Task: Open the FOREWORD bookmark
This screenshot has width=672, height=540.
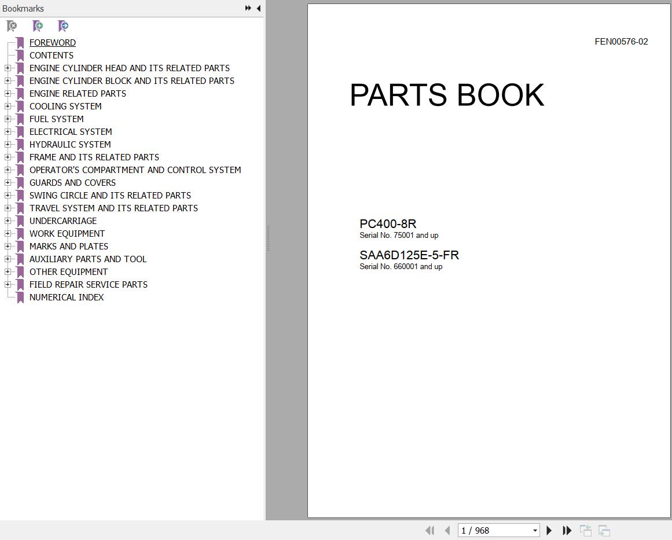Action: (52, 42)
